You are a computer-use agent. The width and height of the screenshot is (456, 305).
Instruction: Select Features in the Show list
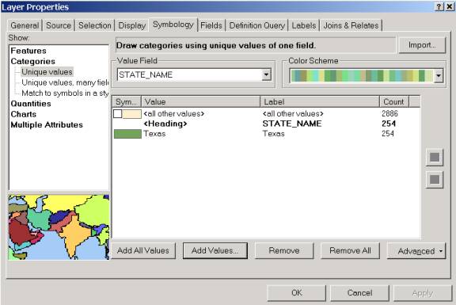[28, 51]
